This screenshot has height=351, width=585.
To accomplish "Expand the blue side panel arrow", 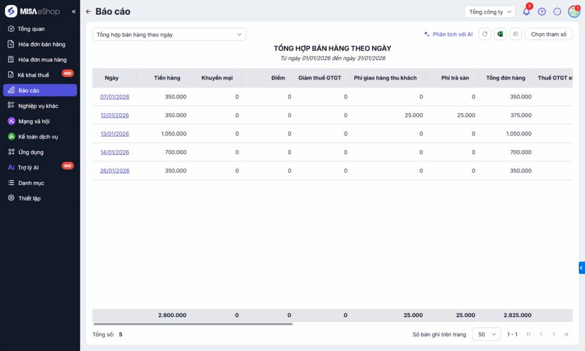I will click(x=582, y=267).
